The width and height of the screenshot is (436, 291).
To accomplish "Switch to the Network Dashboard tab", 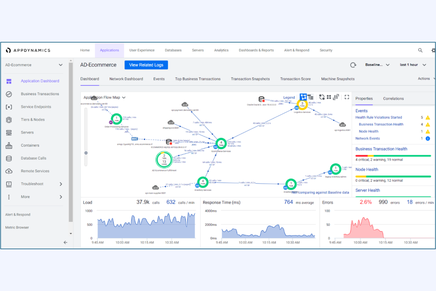I will [126, 79].
